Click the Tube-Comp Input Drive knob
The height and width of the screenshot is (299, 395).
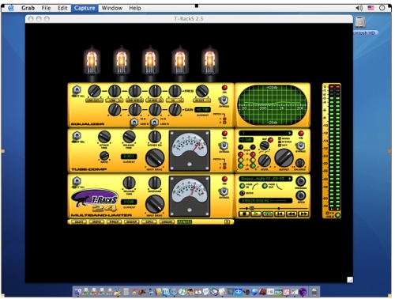click(155, 158)
